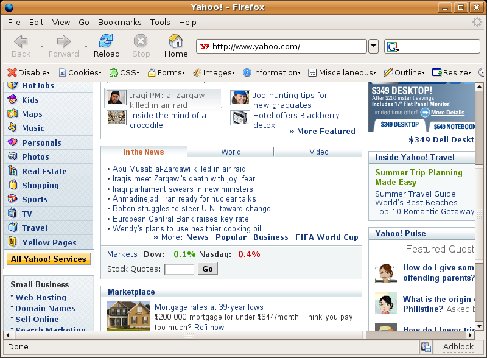Open Mortgage rates at 39-year lows link
This screenshot has height=358, width=487.
(x=209, y=307)
